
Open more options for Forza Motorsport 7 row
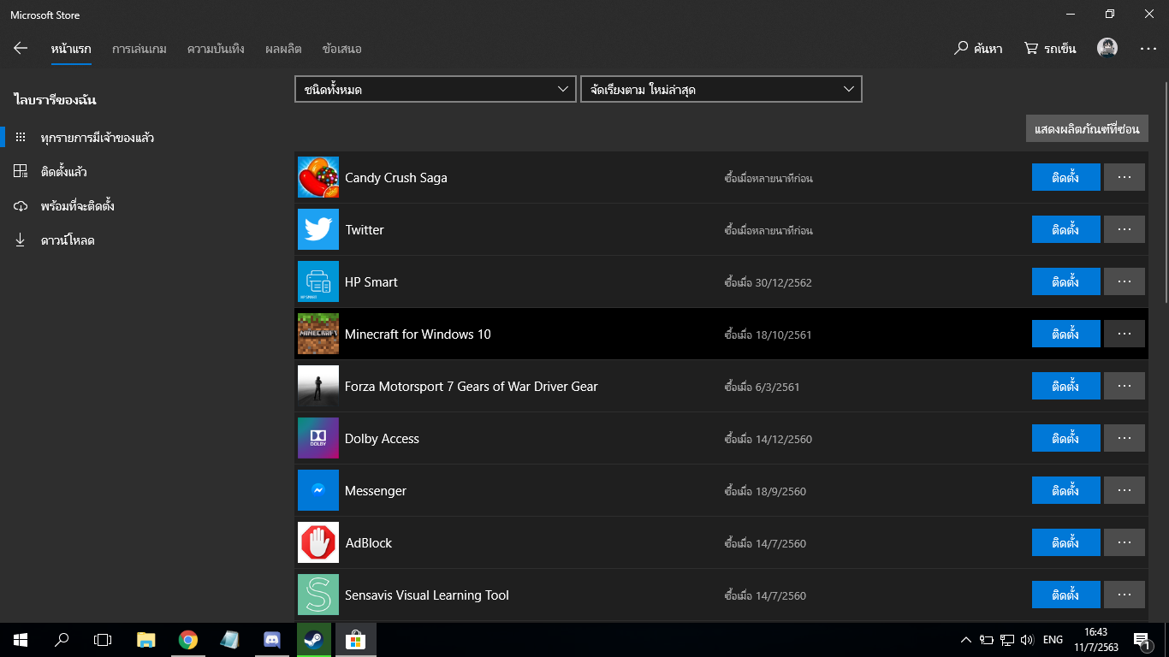[x=1124, y=386]
